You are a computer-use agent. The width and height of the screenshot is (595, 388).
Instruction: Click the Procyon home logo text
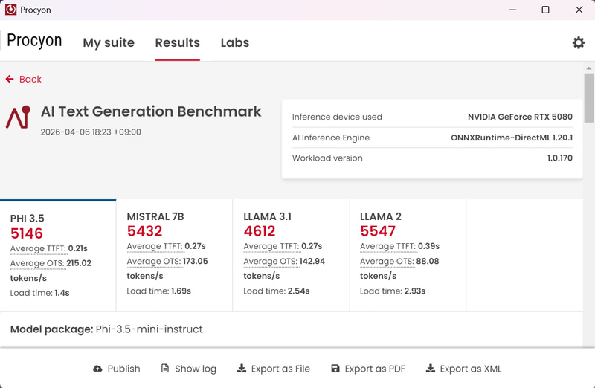[34, 41]
